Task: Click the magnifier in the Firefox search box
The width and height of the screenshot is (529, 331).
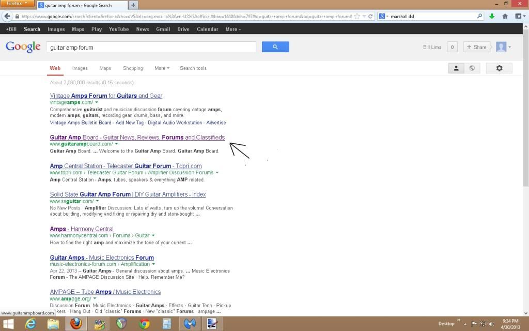Action: [x=479, y=16]
